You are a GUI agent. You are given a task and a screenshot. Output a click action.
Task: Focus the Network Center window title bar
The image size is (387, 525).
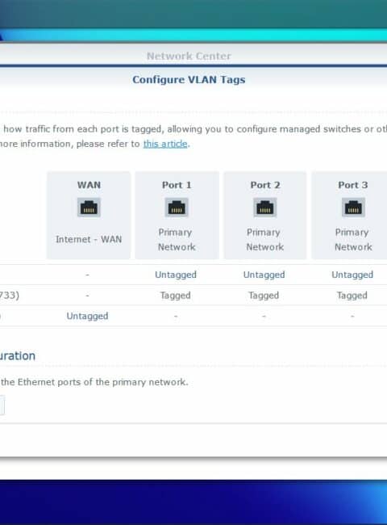(189, 56)
